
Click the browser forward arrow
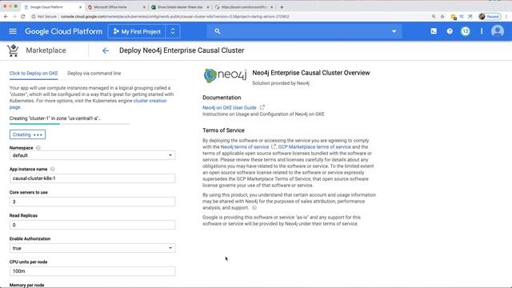(x=14, y=16)
